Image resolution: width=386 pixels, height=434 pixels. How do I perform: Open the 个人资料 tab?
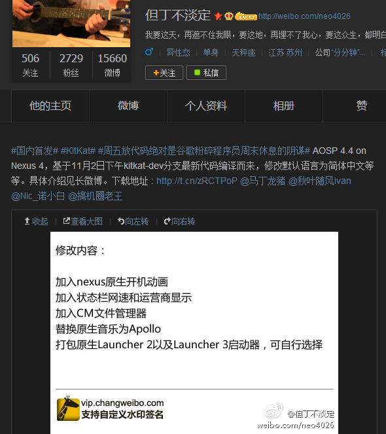tap(206, 106)
